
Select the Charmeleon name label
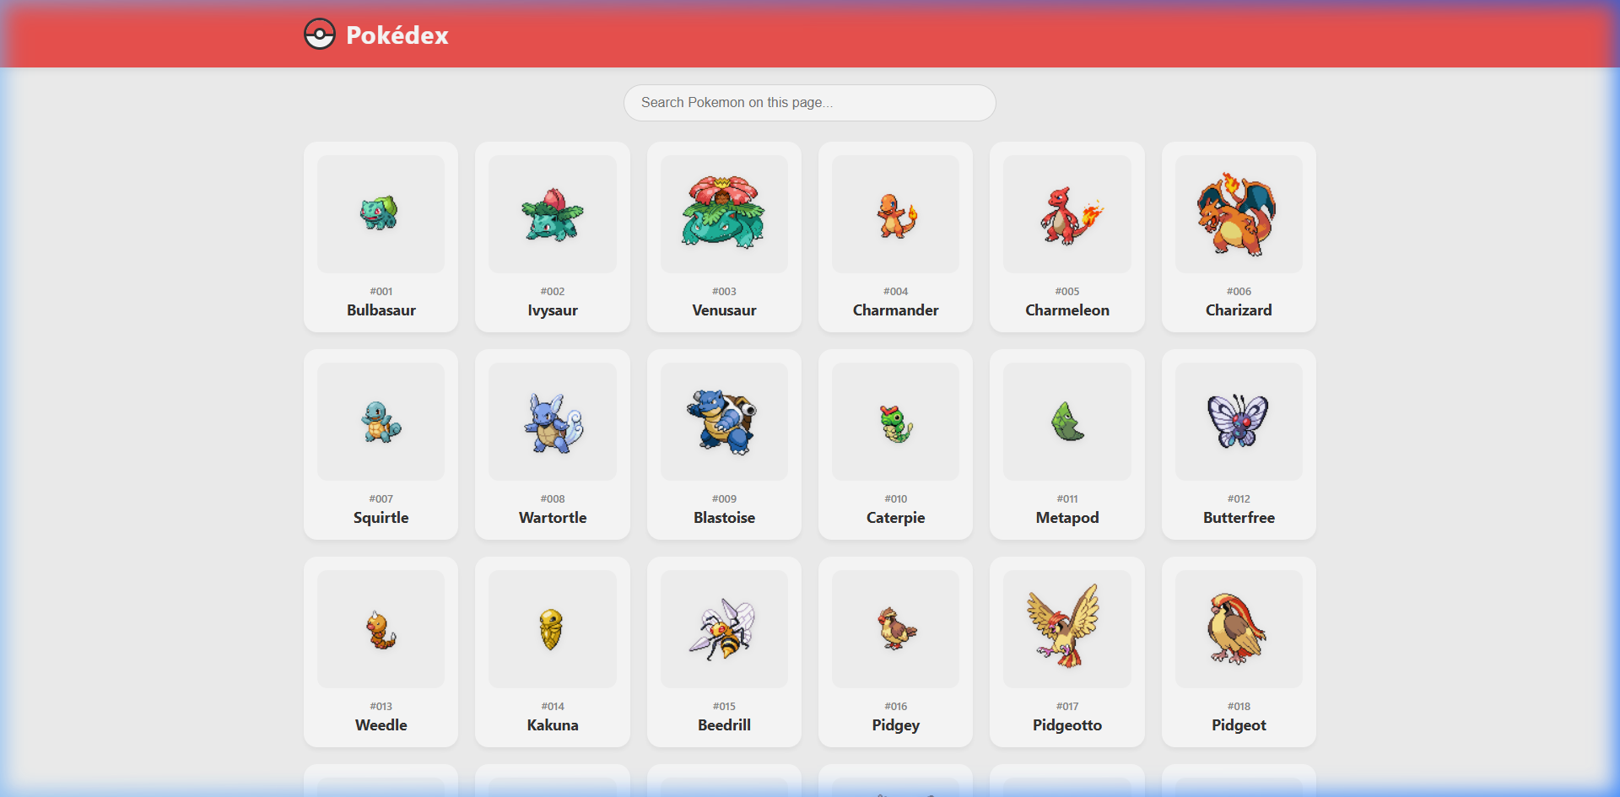(1067, 310)
